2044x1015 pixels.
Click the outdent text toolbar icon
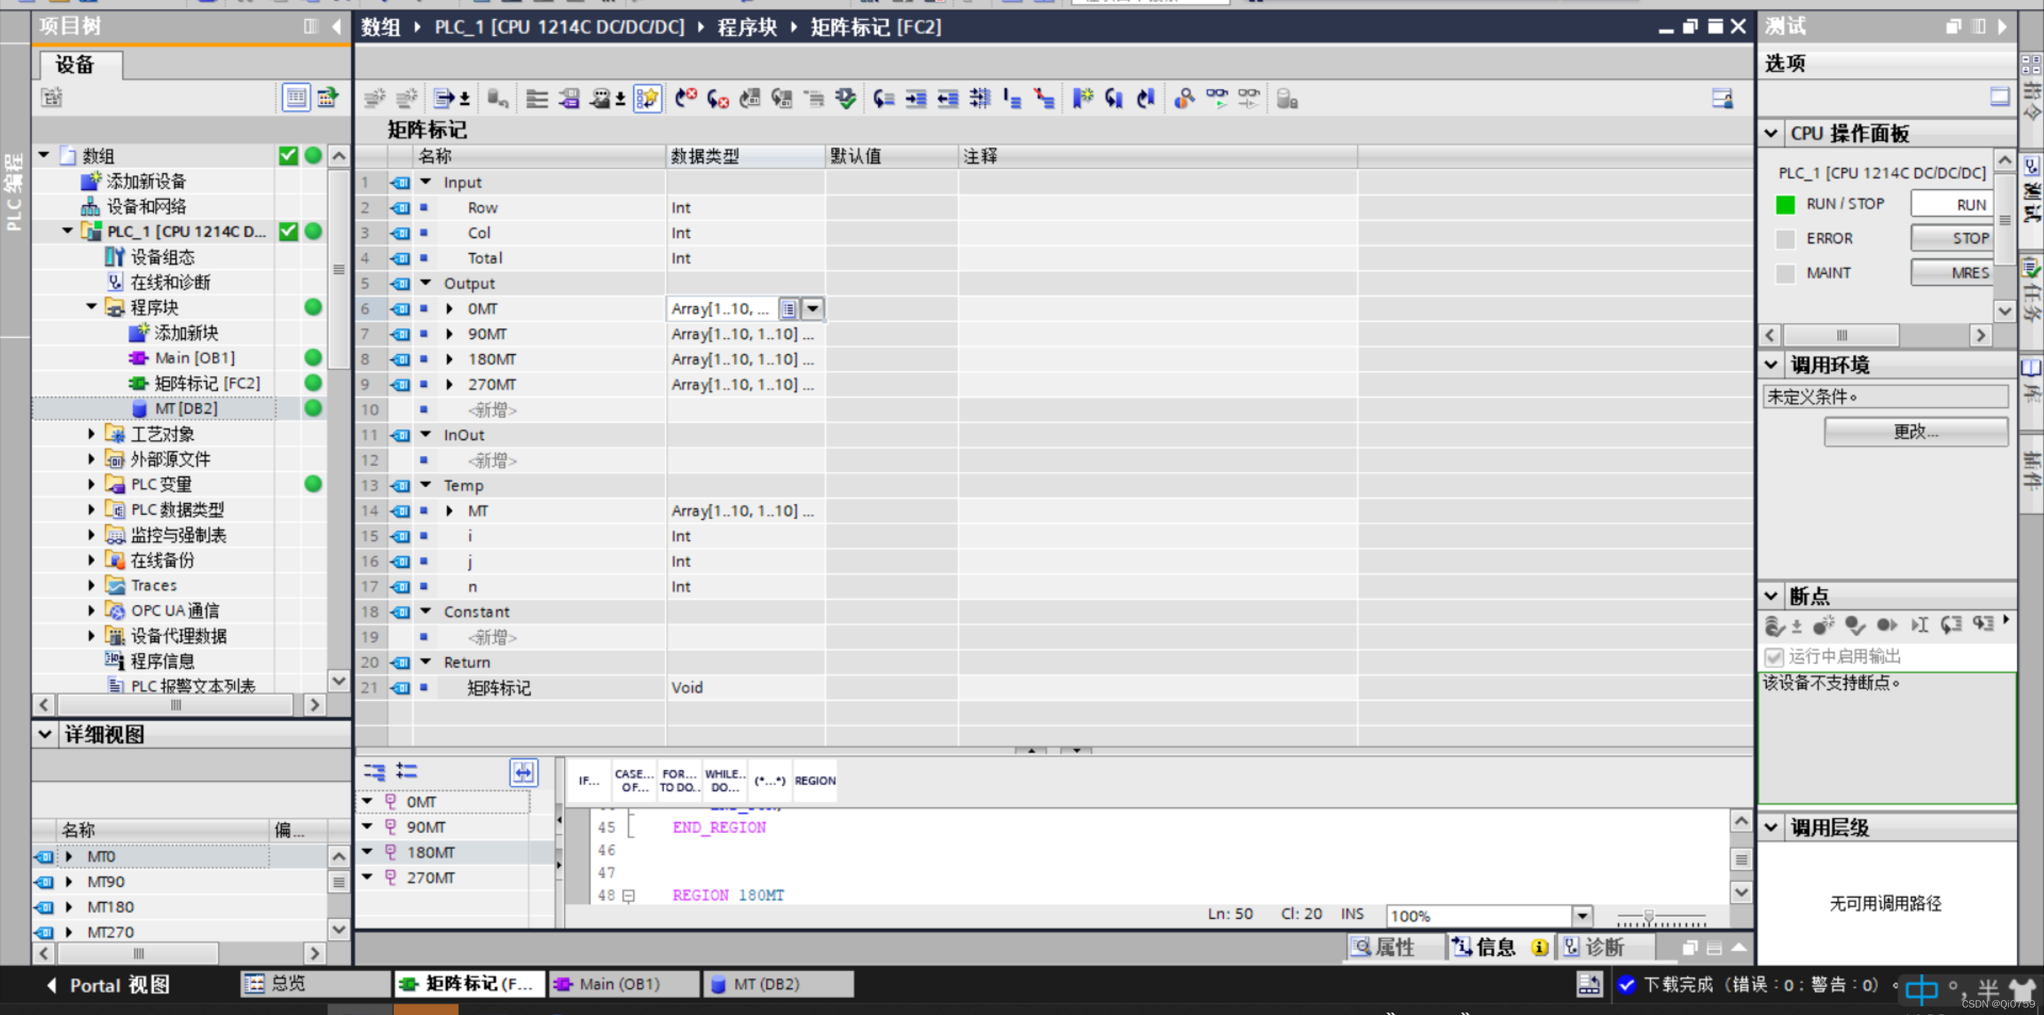tap(947, 98)
